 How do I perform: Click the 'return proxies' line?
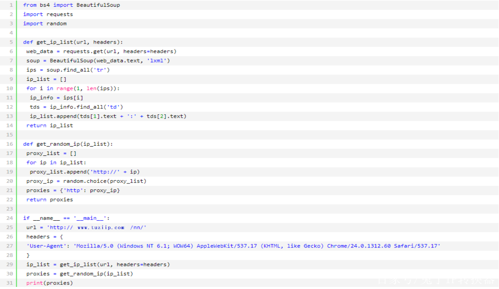coord(49,199)
